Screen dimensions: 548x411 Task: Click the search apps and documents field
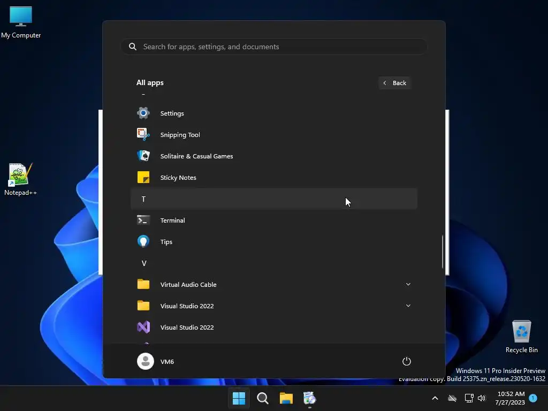pos(274,47)
